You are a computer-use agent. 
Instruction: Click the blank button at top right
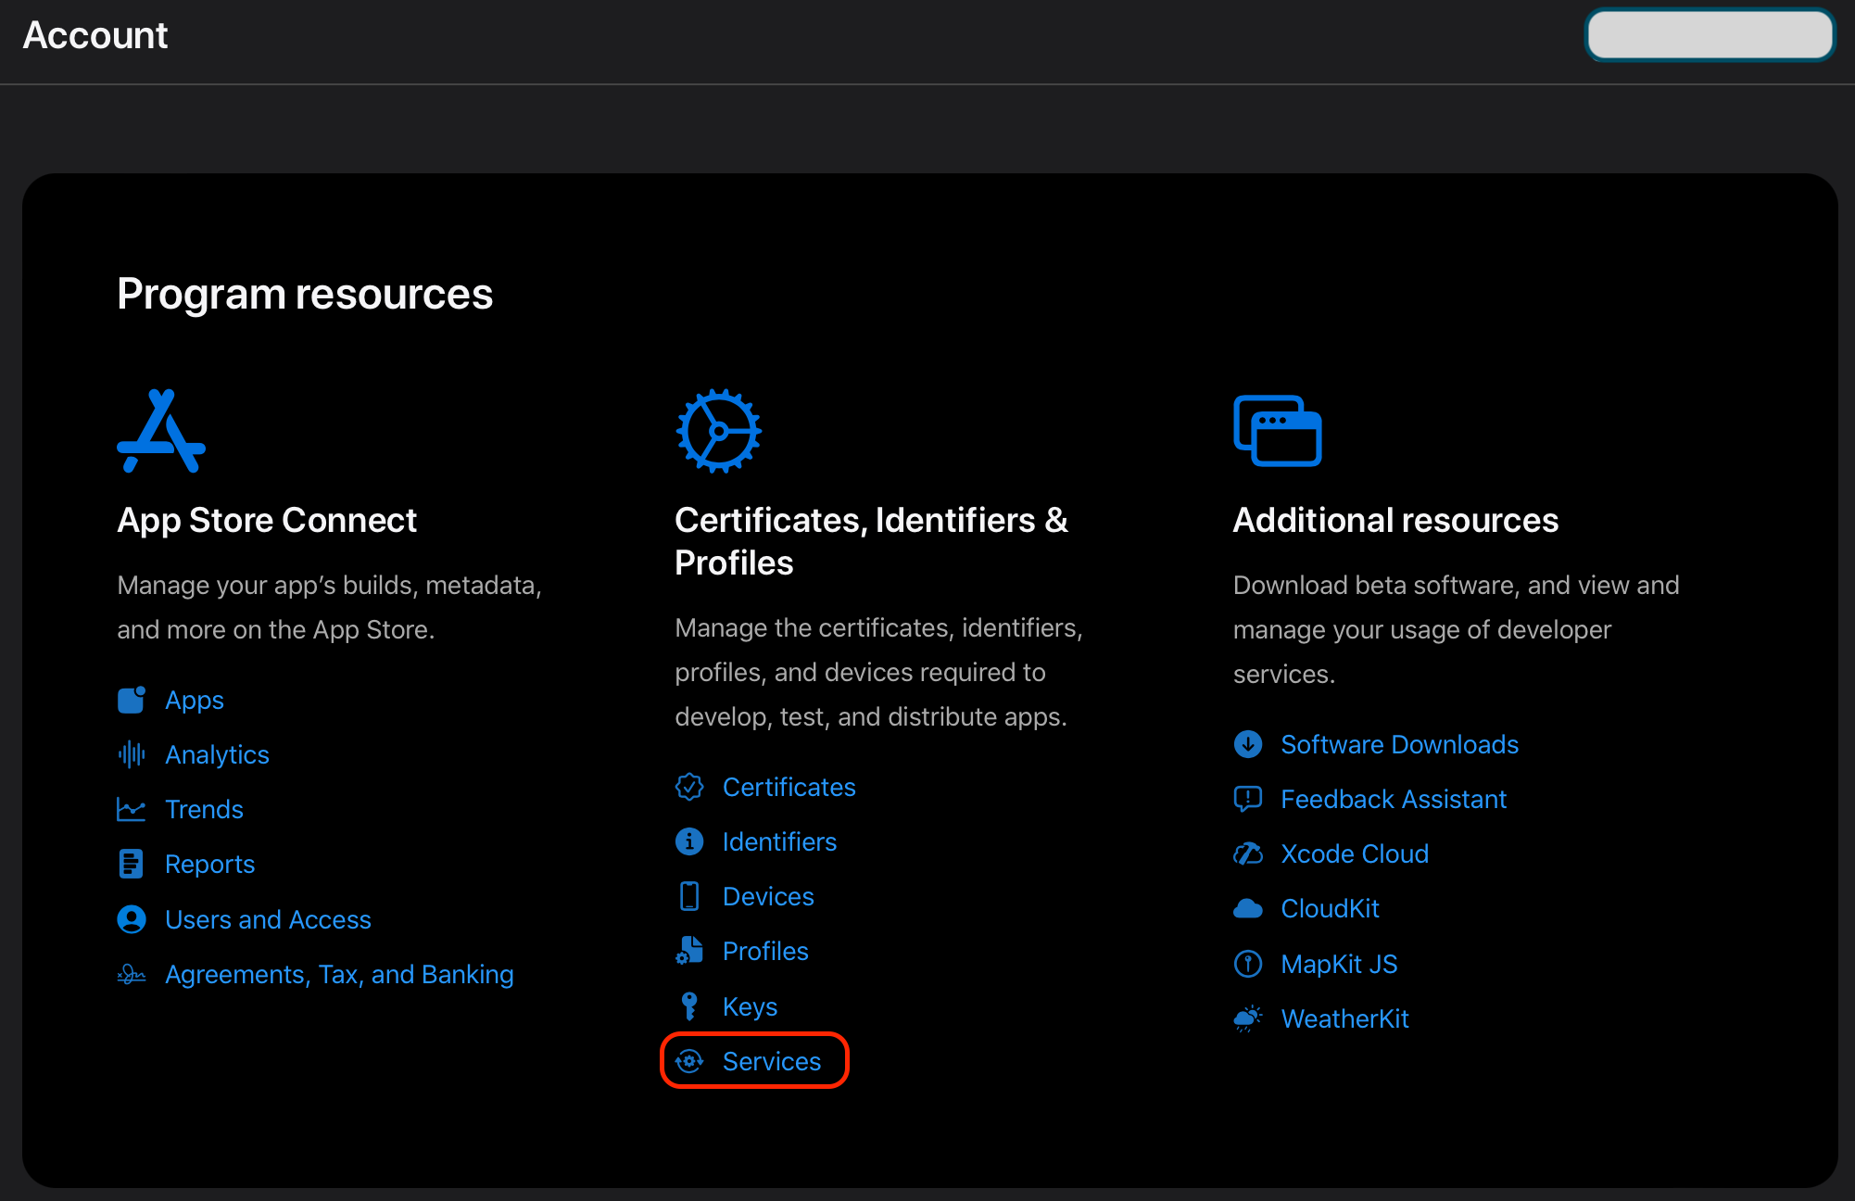[x=1710, y=35]
